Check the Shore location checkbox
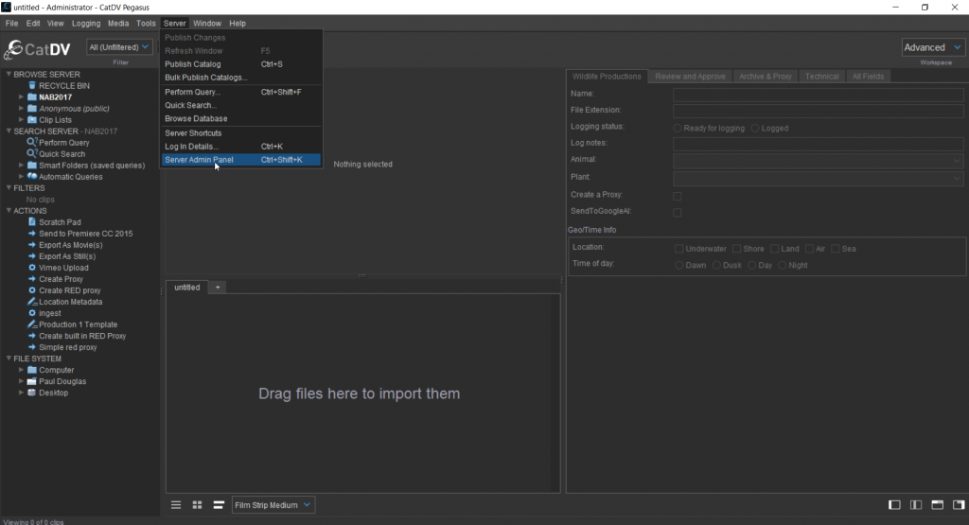Screen dimensions: 969x525 [736, 249]
